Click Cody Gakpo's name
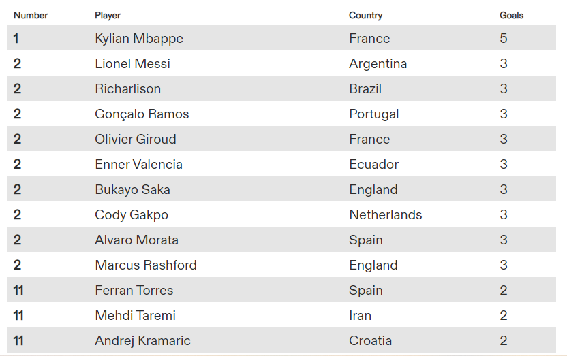The height and width of the screenshot is (356, 567). pyautogui.click(x=132, y=215)
